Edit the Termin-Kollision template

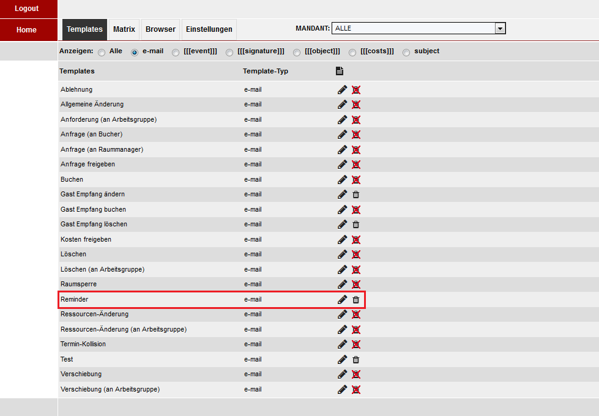pyautogui.click(x=342, y=344)
